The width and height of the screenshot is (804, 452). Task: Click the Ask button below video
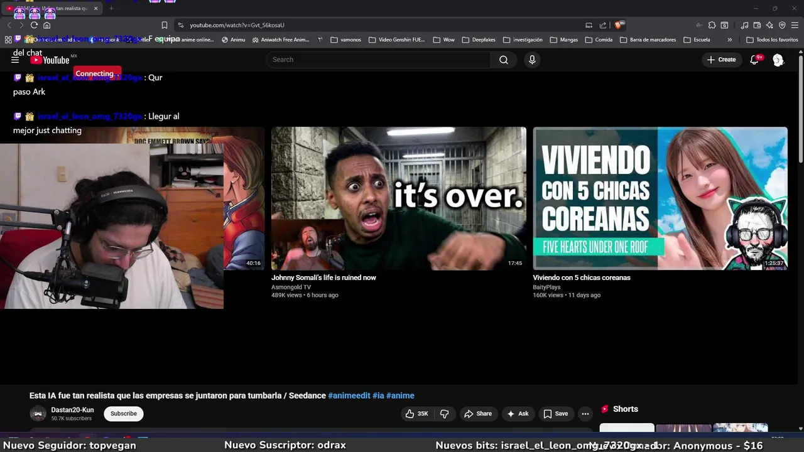[x=518, y=414]
